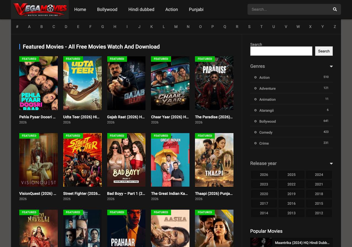
Task: Click the Thaapi (2026) Punjabi title link
Action: [214, 193]
